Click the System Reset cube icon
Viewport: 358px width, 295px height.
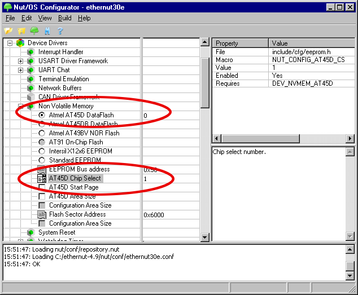[31, 232]
